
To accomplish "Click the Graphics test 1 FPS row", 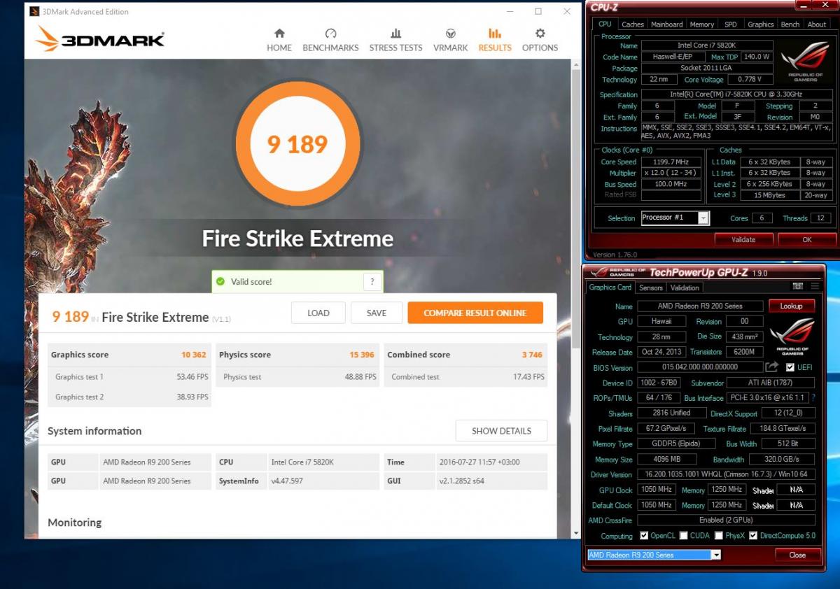I will tap(129, 376).
